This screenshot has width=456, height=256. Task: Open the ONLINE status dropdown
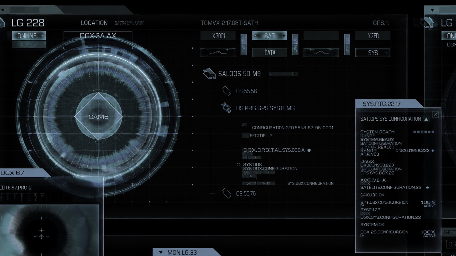pos(29,36)
